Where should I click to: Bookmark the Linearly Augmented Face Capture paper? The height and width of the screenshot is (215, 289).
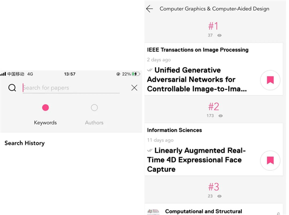pyautogui.click(x=270, y=160)
